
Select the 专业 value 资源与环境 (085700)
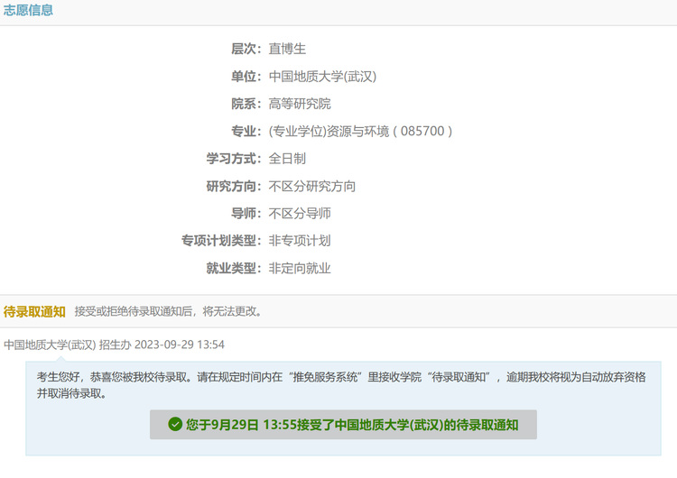[x=360, y=131]
